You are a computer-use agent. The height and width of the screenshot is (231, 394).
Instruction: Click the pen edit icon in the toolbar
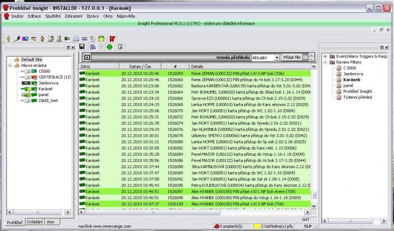point(16,38)
